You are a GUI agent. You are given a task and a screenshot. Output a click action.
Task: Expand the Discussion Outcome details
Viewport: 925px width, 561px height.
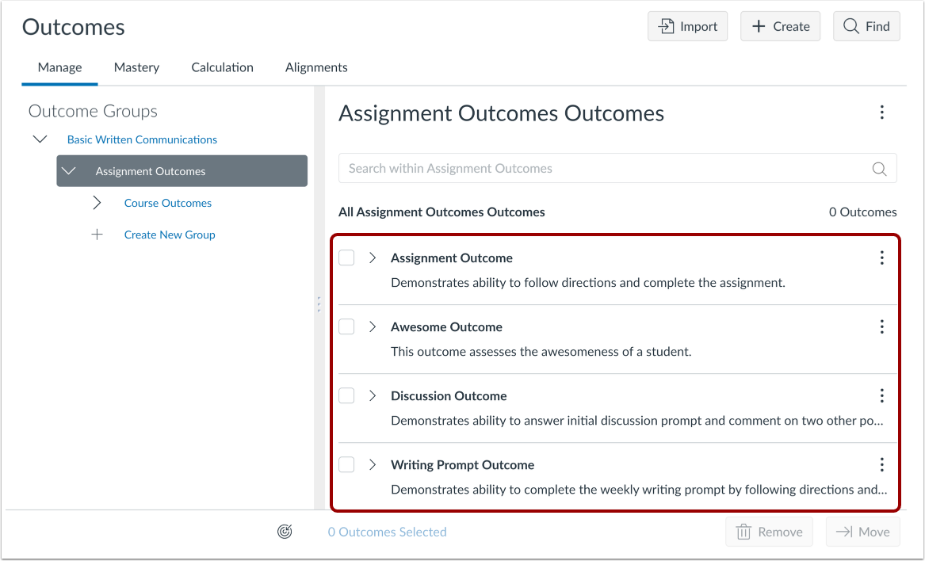373,395
